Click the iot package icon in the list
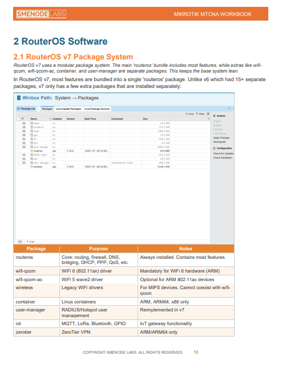The height and width of the screenshot is (368, 282). pos(31,139)
